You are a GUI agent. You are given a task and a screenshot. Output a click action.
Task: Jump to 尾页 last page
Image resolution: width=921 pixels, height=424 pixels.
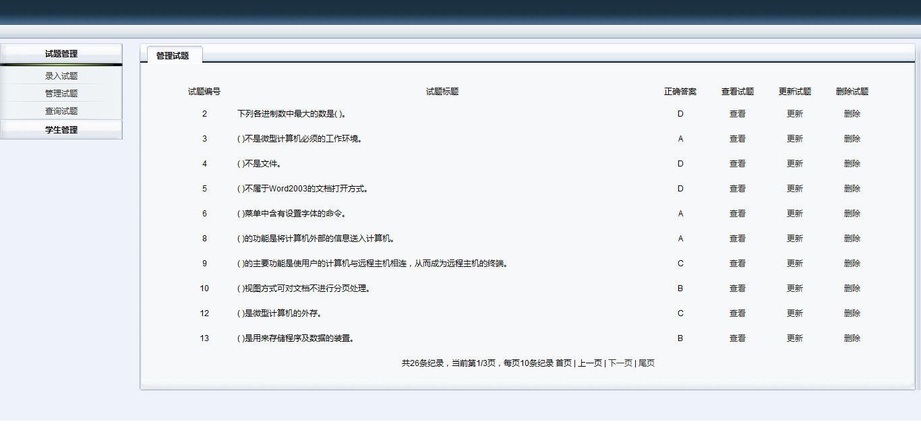click(x=645, y=363)
